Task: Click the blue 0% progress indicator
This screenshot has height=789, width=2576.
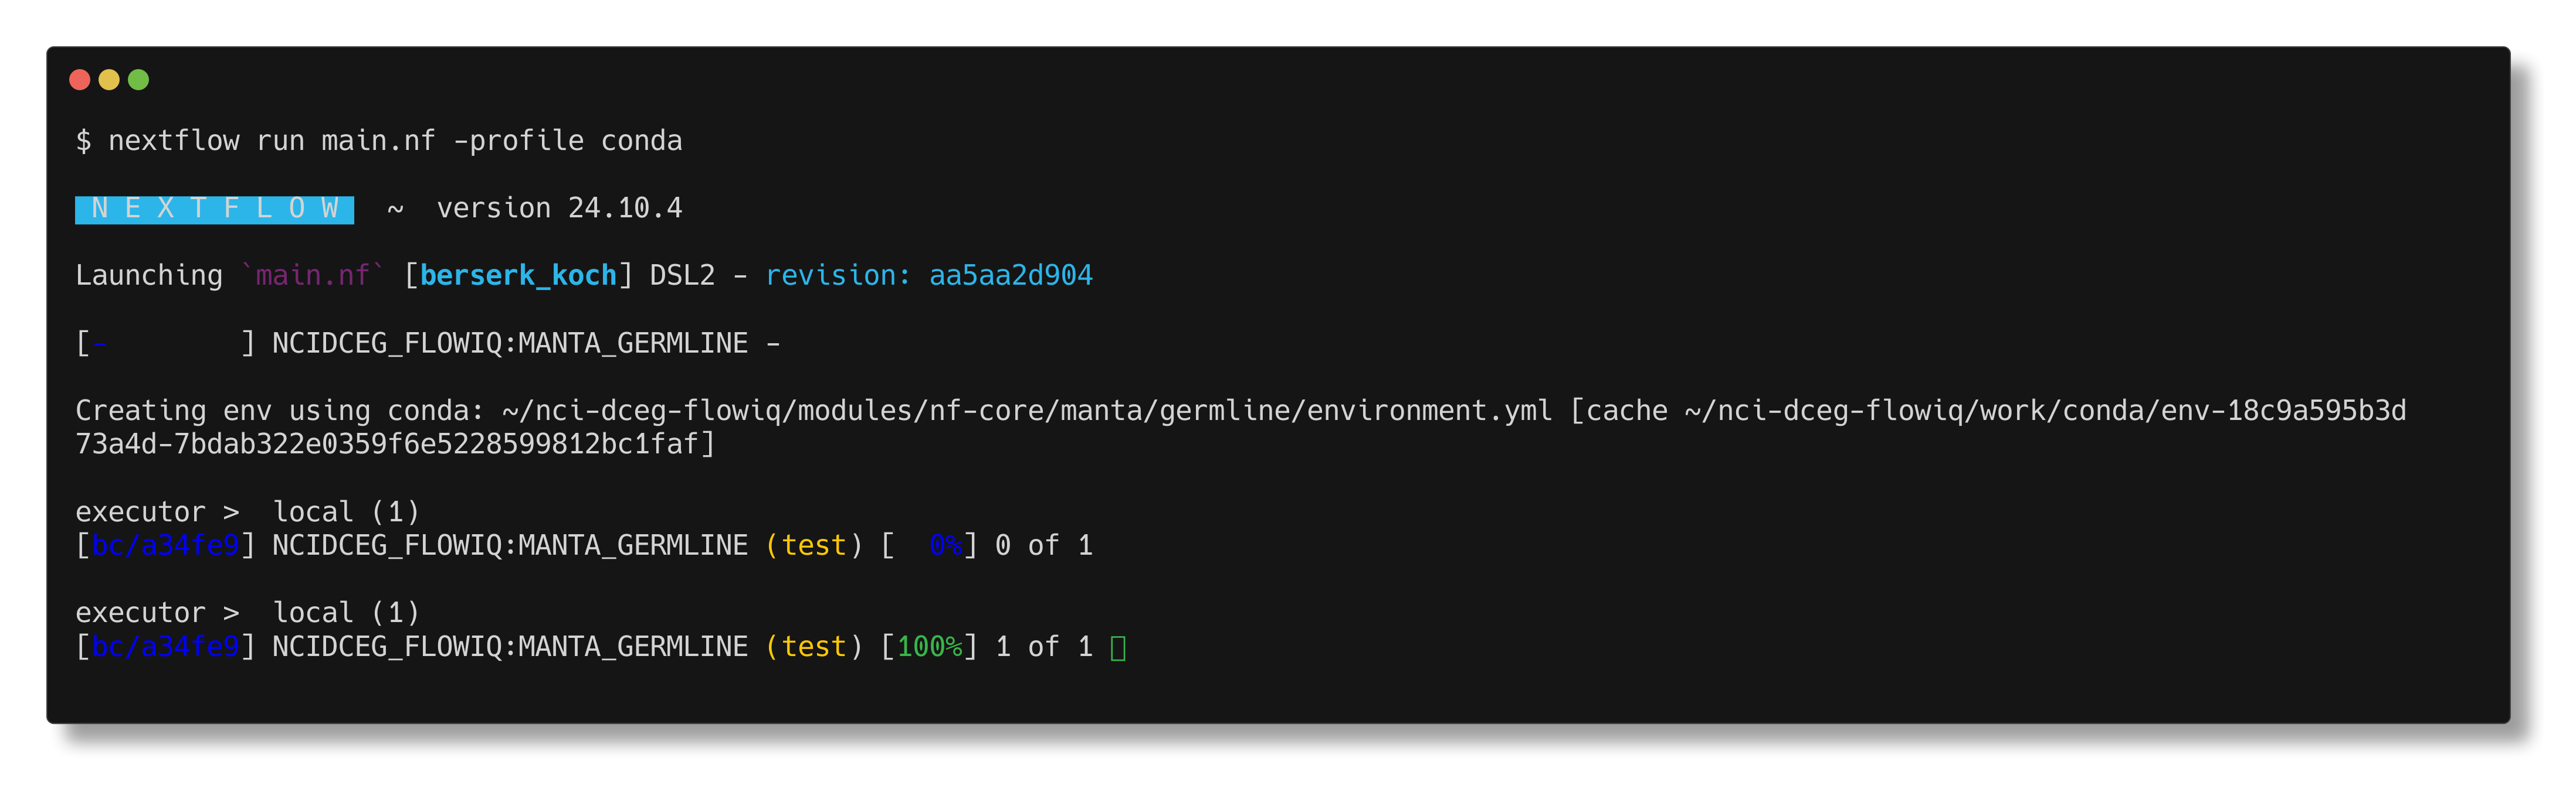Action: coord(946,547)
